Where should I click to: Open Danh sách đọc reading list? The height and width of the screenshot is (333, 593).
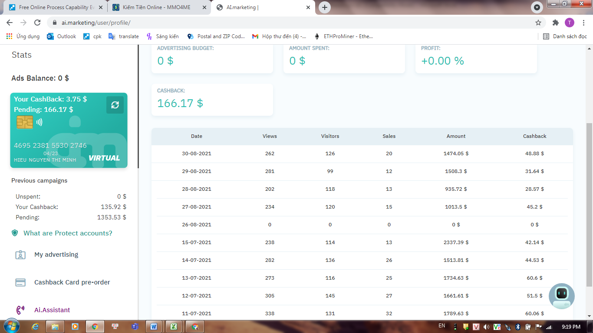(565, 36)
